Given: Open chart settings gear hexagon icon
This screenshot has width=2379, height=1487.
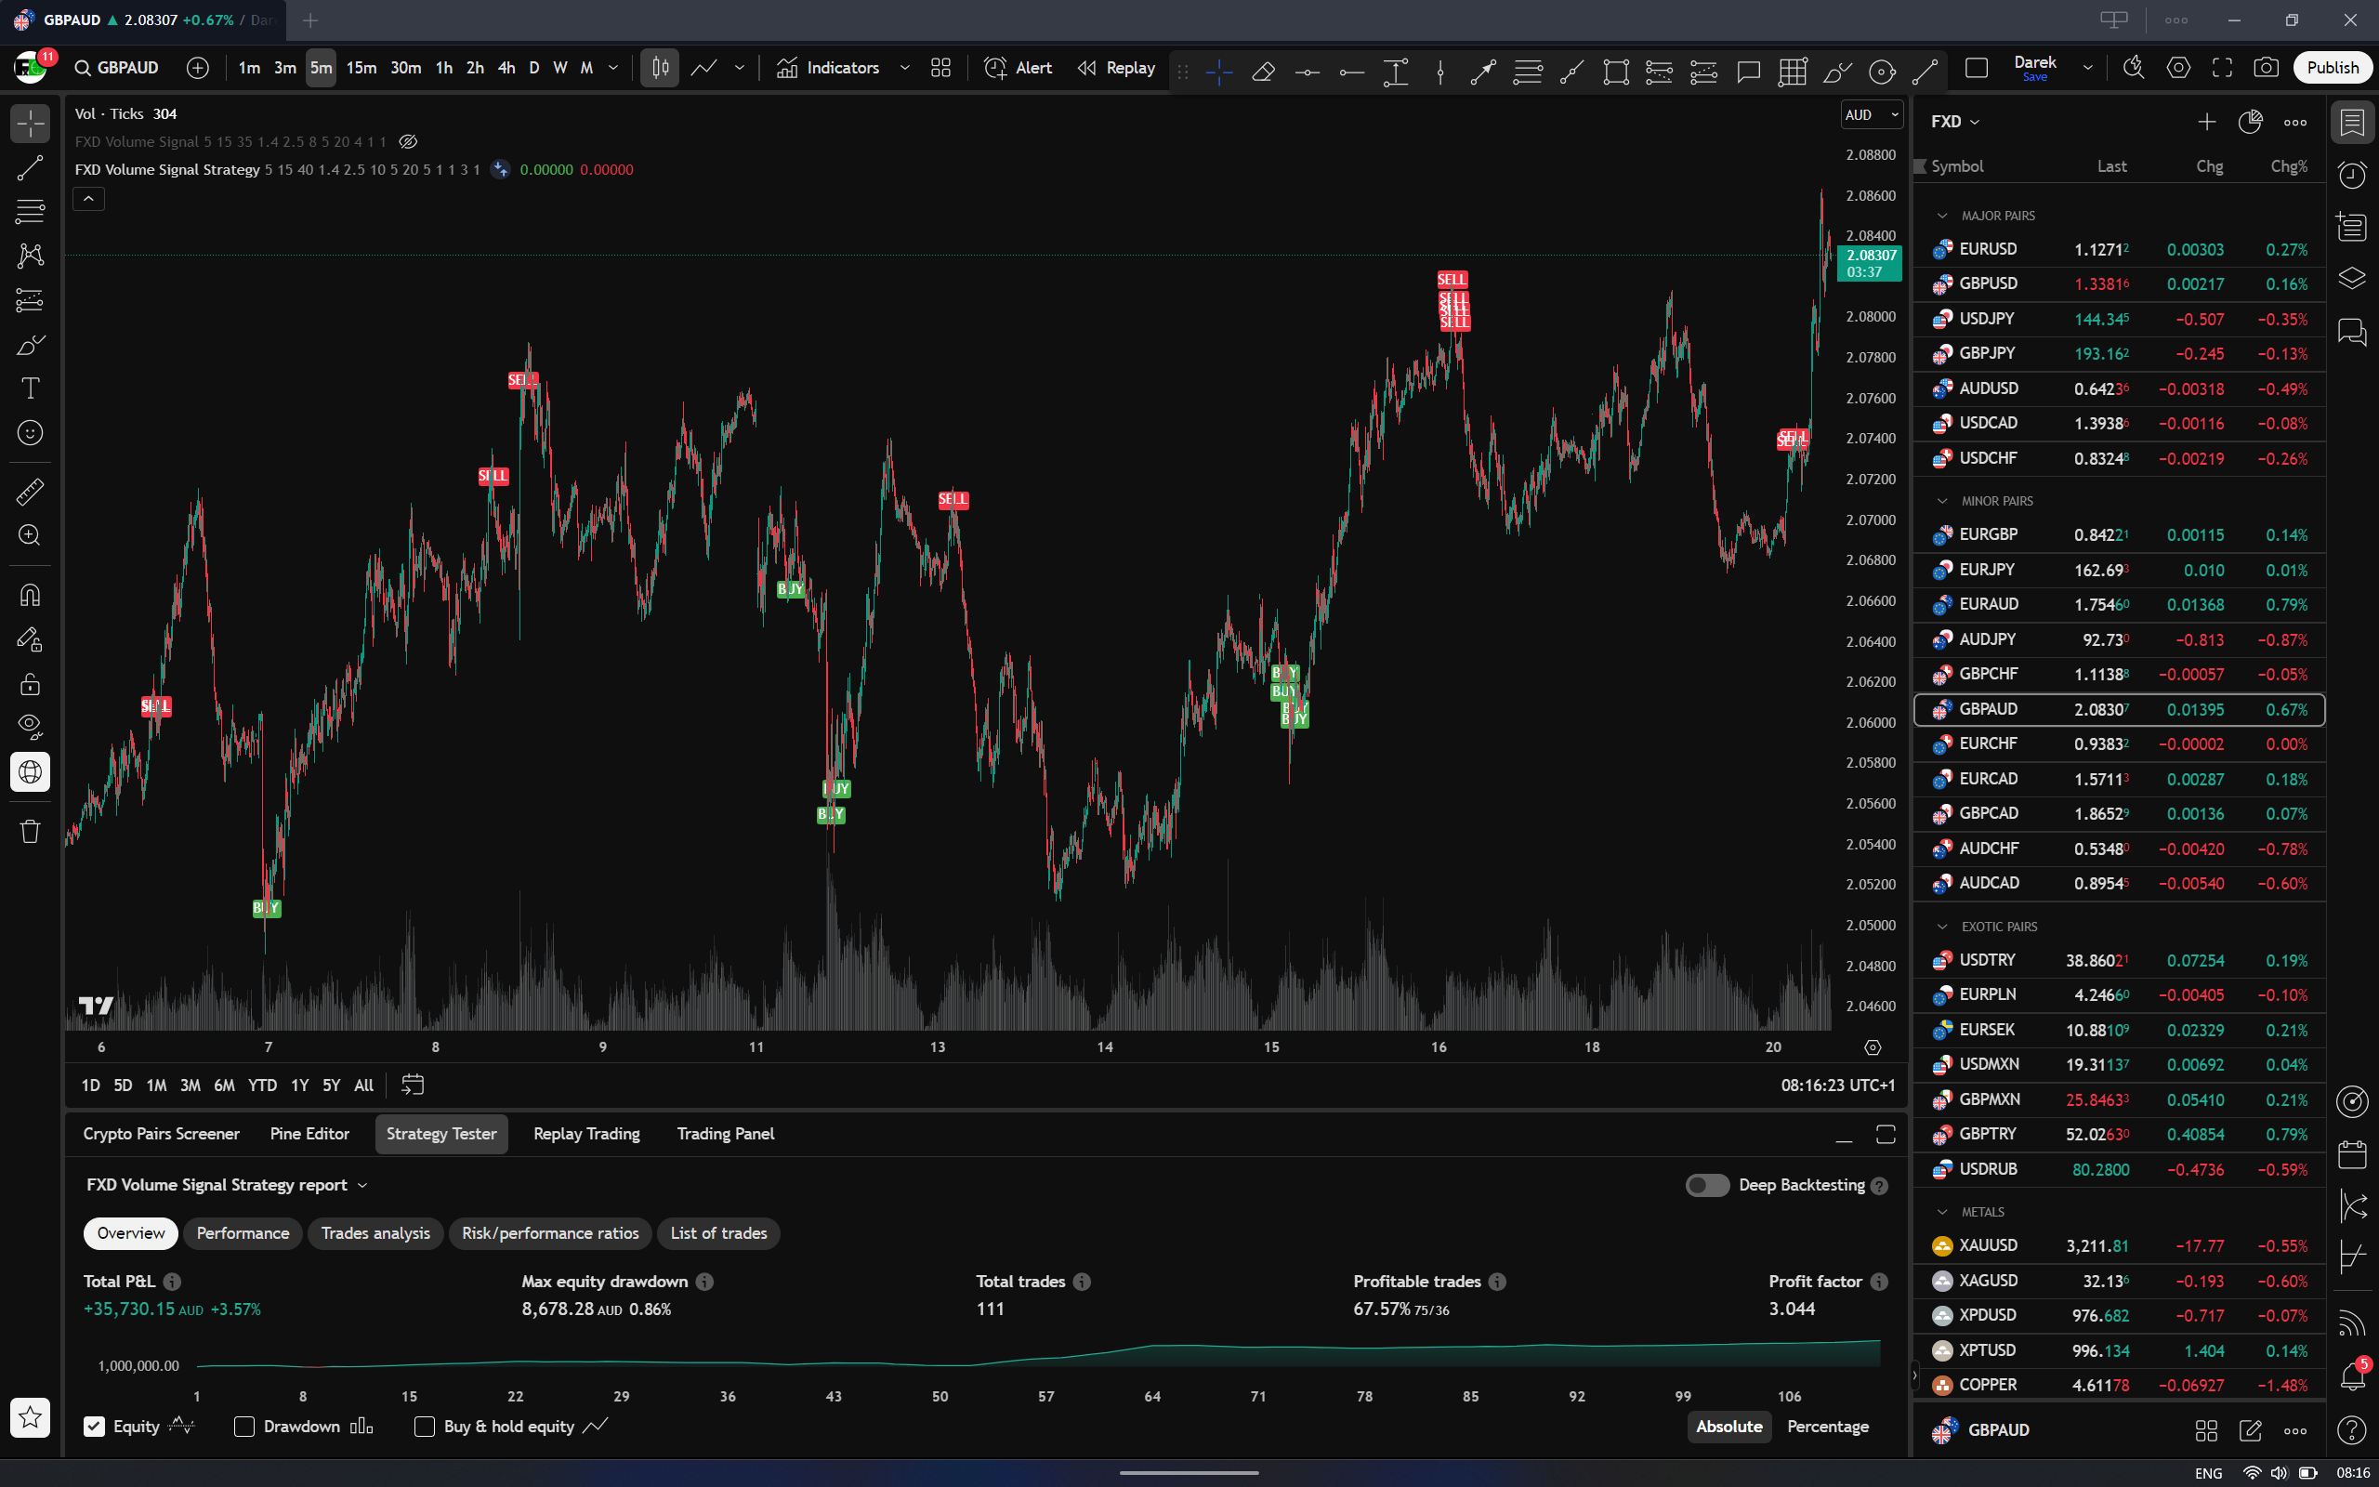Looking at the screenshot, I should click(x=2178, y=68).
